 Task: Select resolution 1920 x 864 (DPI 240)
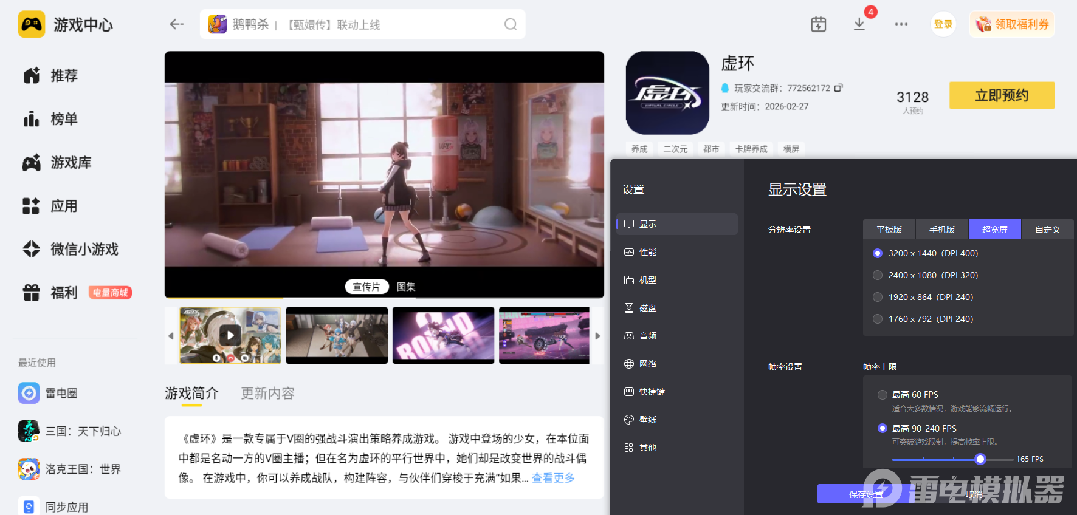[x=878, y=297]
